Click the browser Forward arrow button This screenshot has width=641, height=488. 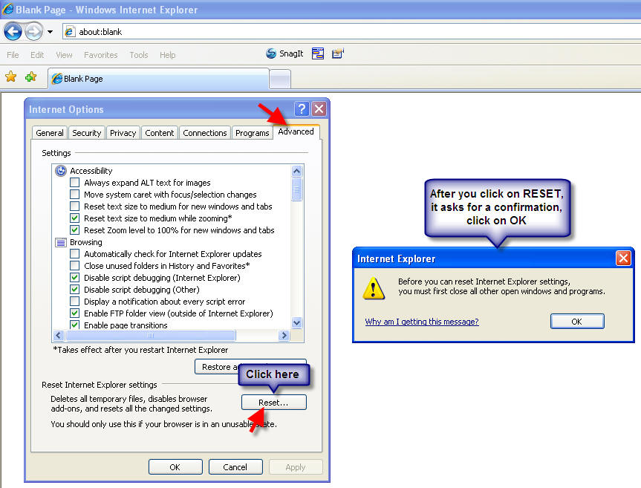point(33,31)
